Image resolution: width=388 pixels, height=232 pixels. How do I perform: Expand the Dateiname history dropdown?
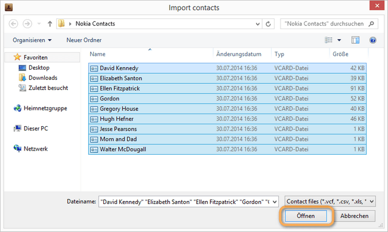click(275, 202)
